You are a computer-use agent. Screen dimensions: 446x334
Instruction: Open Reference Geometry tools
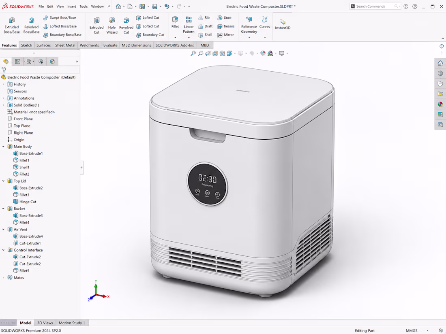coord(249,24)
